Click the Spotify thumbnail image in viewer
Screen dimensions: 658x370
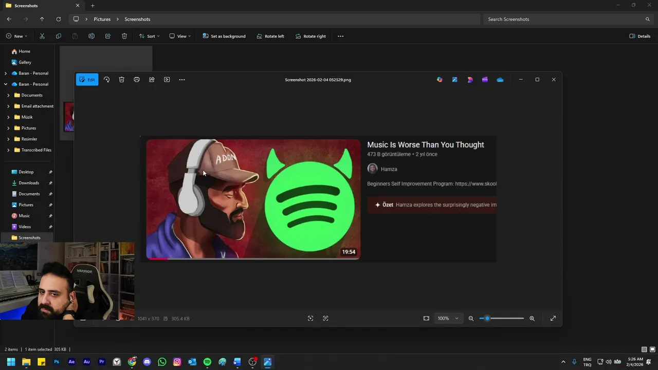pos(253,199)
